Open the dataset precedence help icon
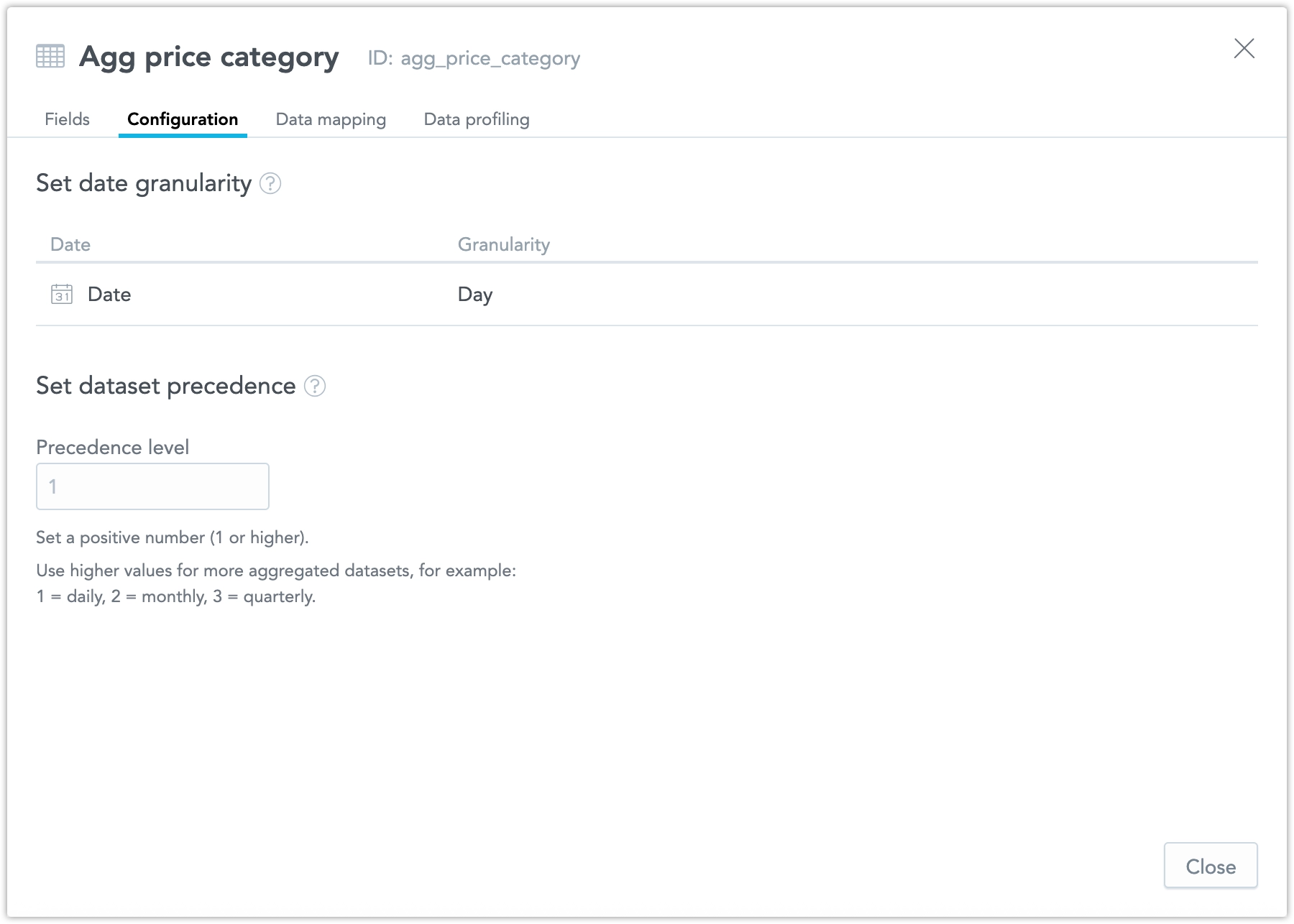This screenshot has width=1294, height=924. point(315,387)
